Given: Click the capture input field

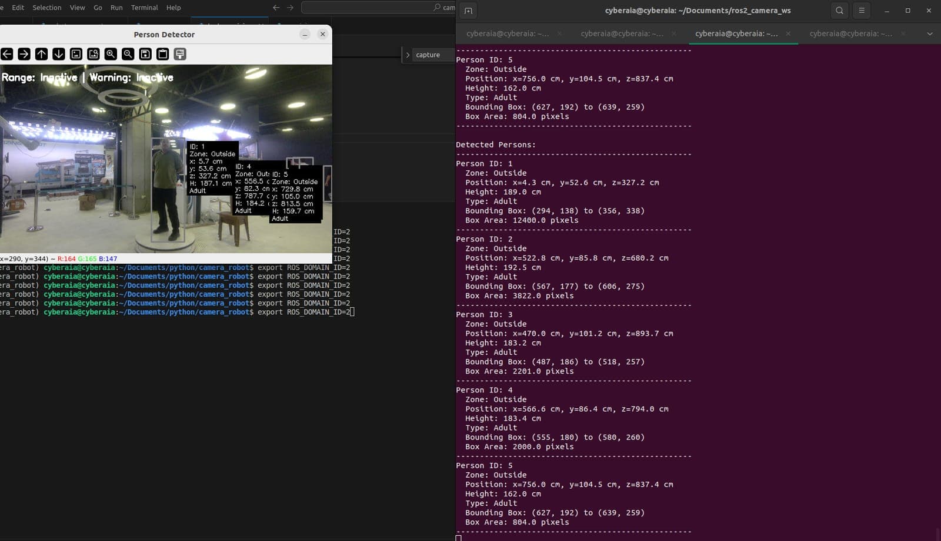Looking at the screenshot, I should pyautogui.click(x=435, y=55).
